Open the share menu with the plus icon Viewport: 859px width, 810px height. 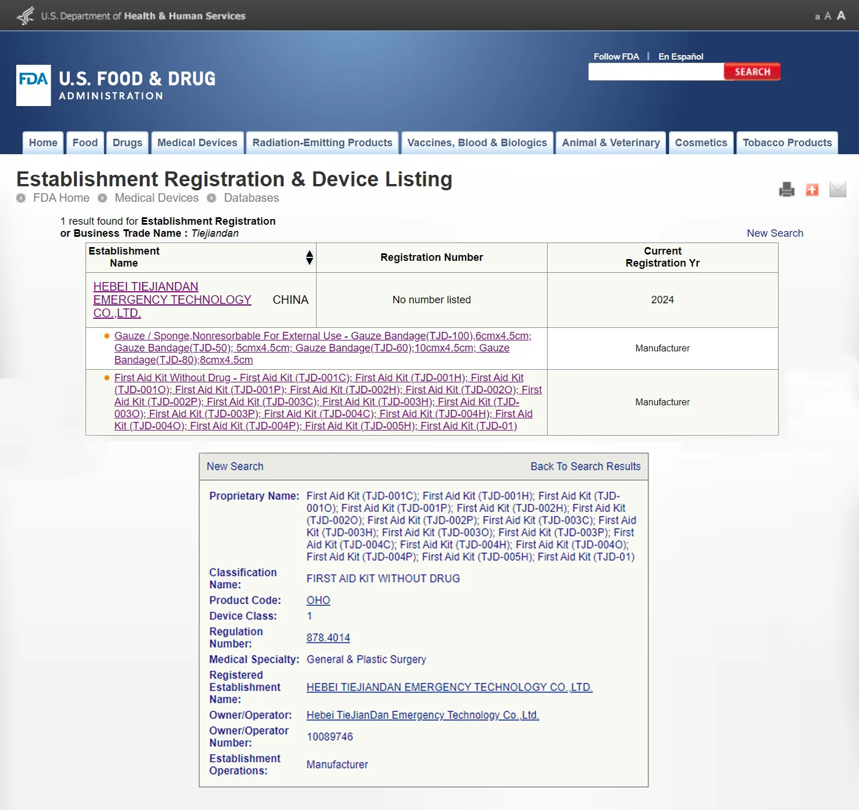(812, 190)
